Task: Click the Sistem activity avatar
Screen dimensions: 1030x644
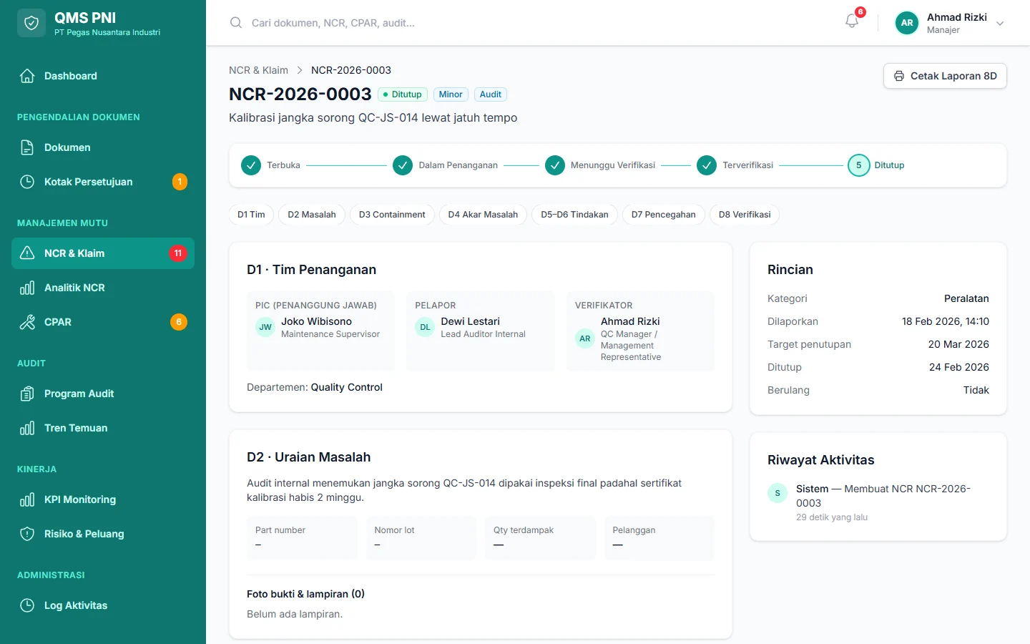Action: click(778, 493)
